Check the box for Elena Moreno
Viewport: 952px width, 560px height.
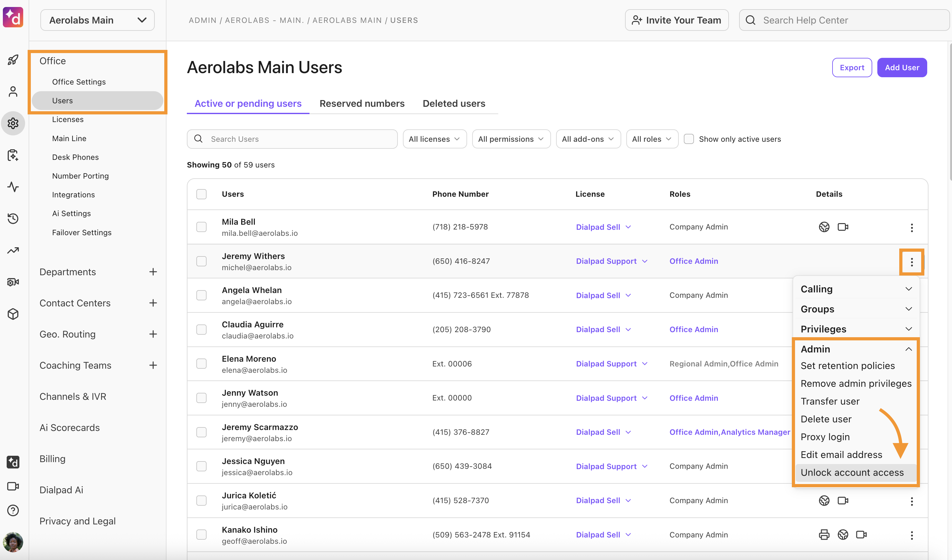201,364
